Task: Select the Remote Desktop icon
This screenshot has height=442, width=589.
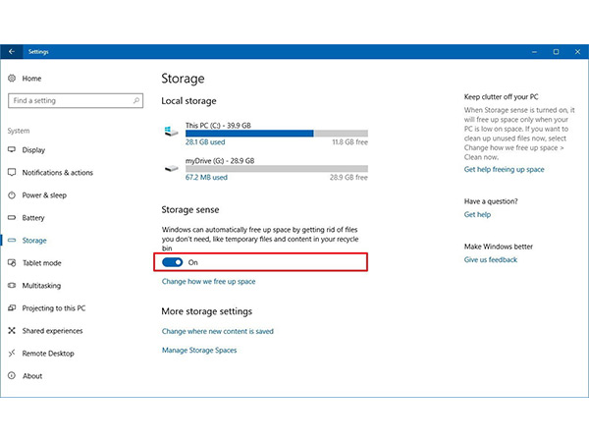Action: tap(12, 354)
